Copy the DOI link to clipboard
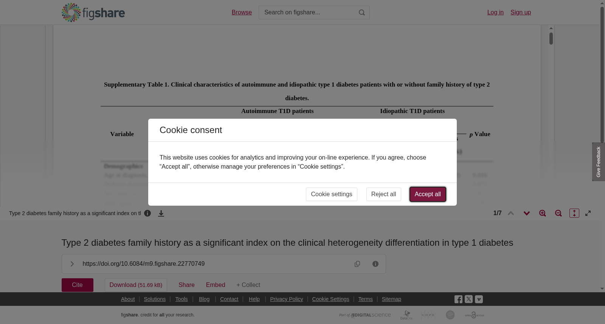The height and width of the screenshot is (324, 605). 357,264
